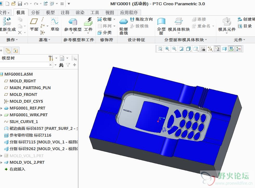Click the Classify (分类) button
This screenshot has height=188, width=255.
point(105,33)
